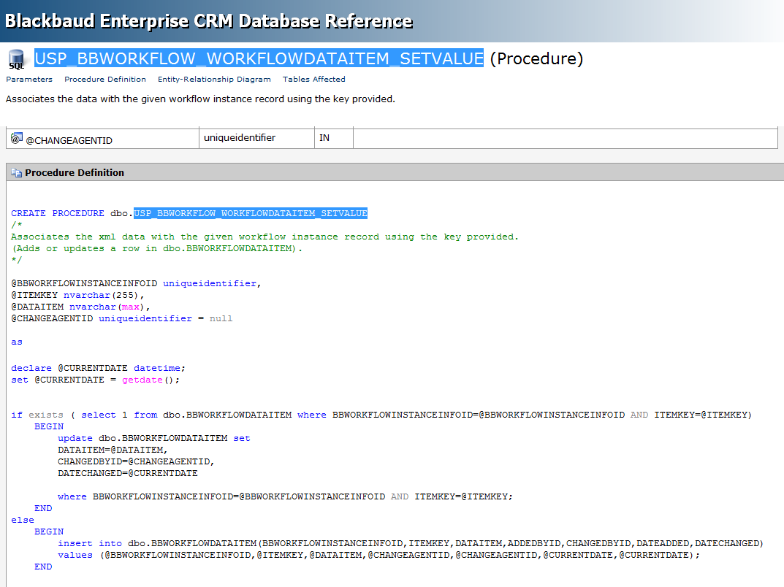Screen dimensions: 784x587
Task: Click the @ITEMKEY nvarchar(255) parameter line
Action: (x=77, y=295)
